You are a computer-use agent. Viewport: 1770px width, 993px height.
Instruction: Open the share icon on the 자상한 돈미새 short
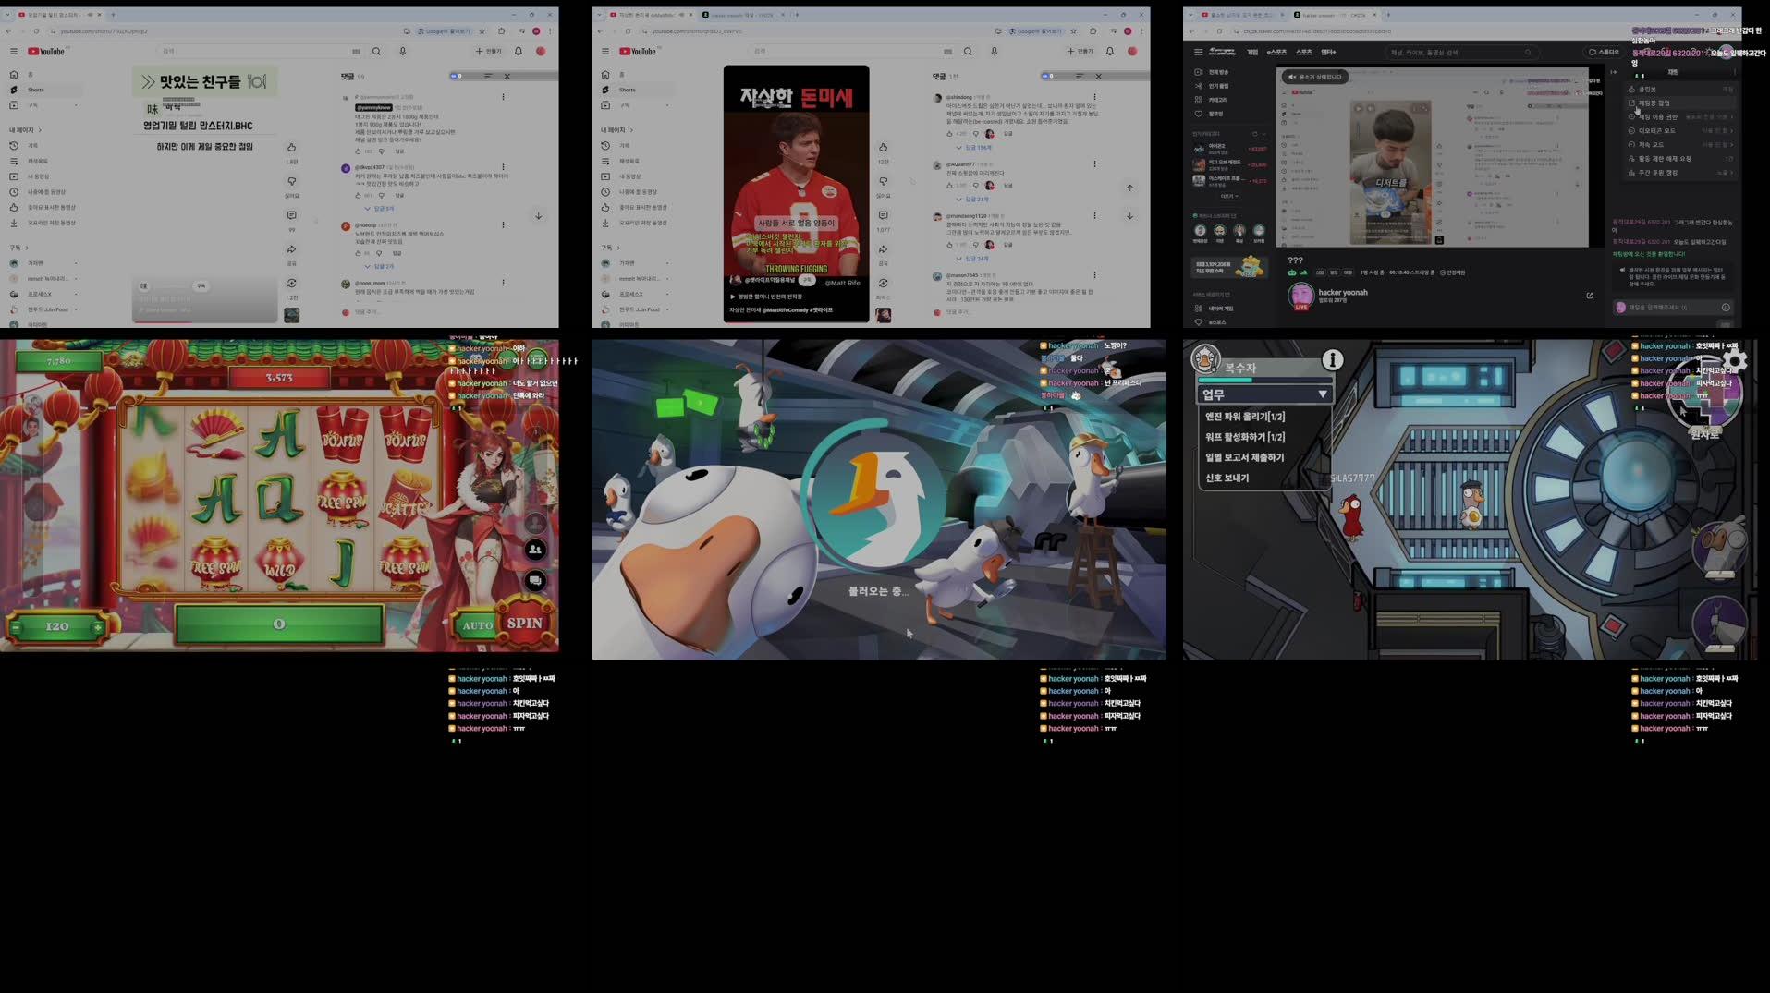[x=883, y=249]
